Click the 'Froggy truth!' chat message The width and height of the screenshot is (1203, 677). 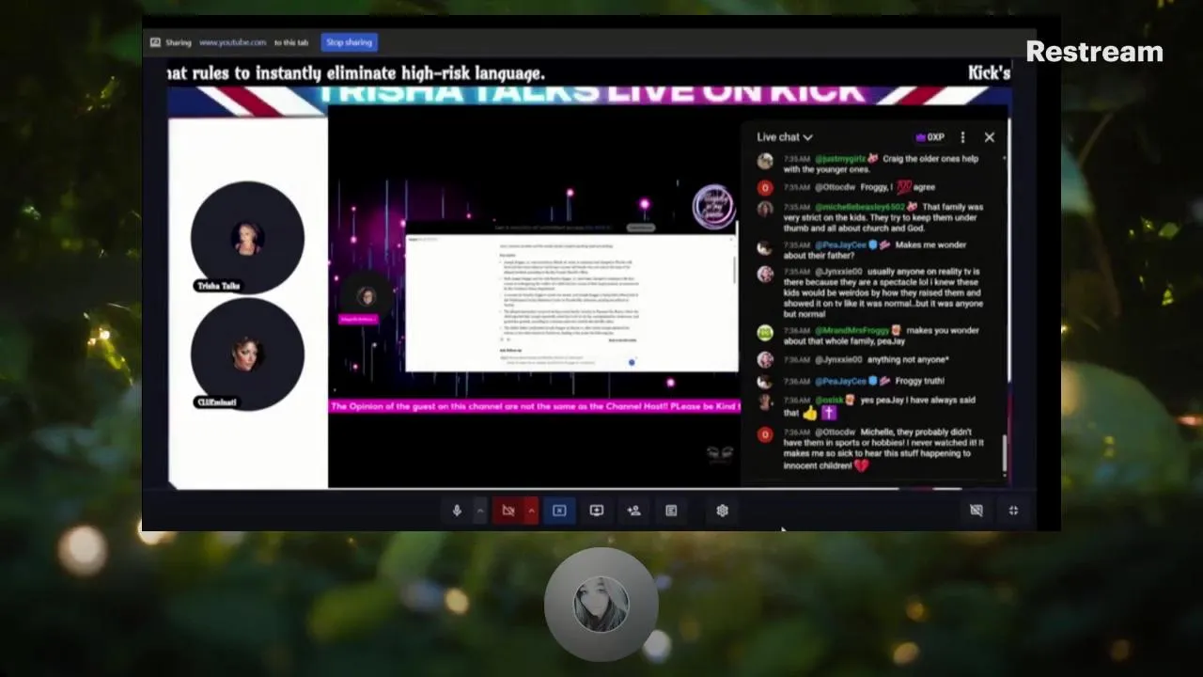pos(919,381)
